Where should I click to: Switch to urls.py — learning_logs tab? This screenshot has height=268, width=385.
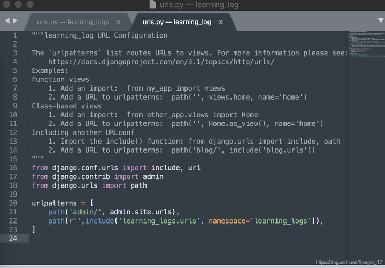tap(73, 22)
